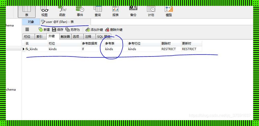Open the 事件 (Event) toolbar icon
This screenshot has height=126, width=259.
pyautogui.click(x=80, y=12)
